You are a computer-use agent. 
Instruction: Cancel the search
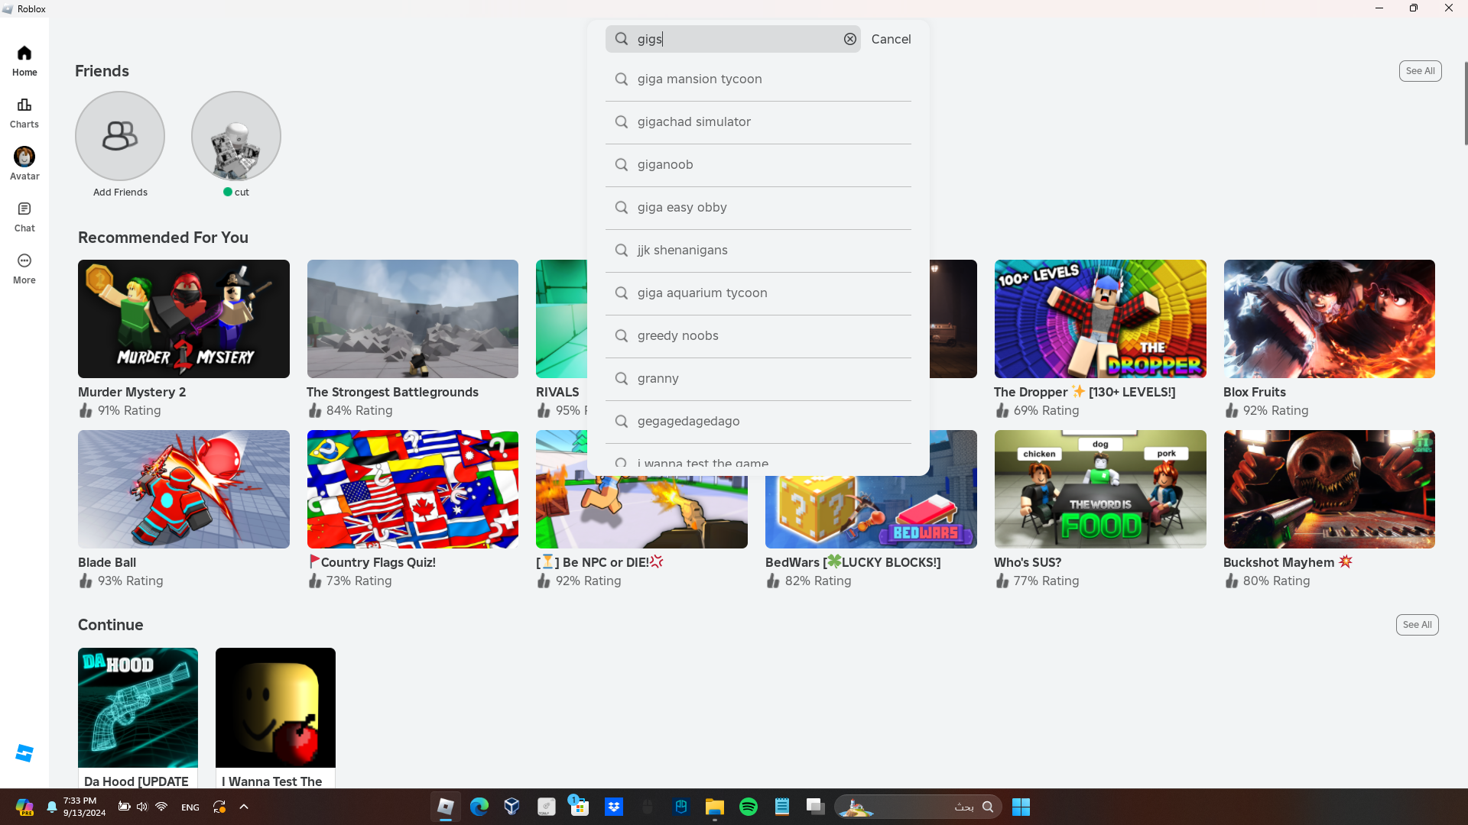891,39
